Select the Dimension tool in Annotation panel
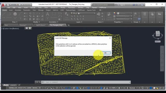 point(54,15)
